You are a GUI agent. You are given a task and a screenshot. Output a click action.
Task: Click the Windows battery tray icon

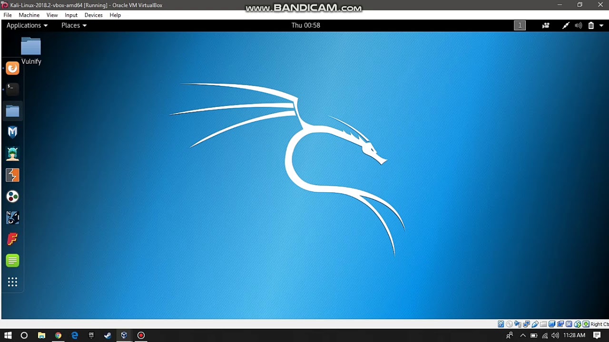pyautogui.click(x=534, y=335)
